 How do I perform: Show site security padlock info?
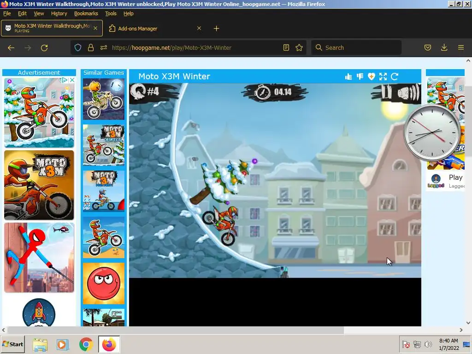(x=91, y=47)
